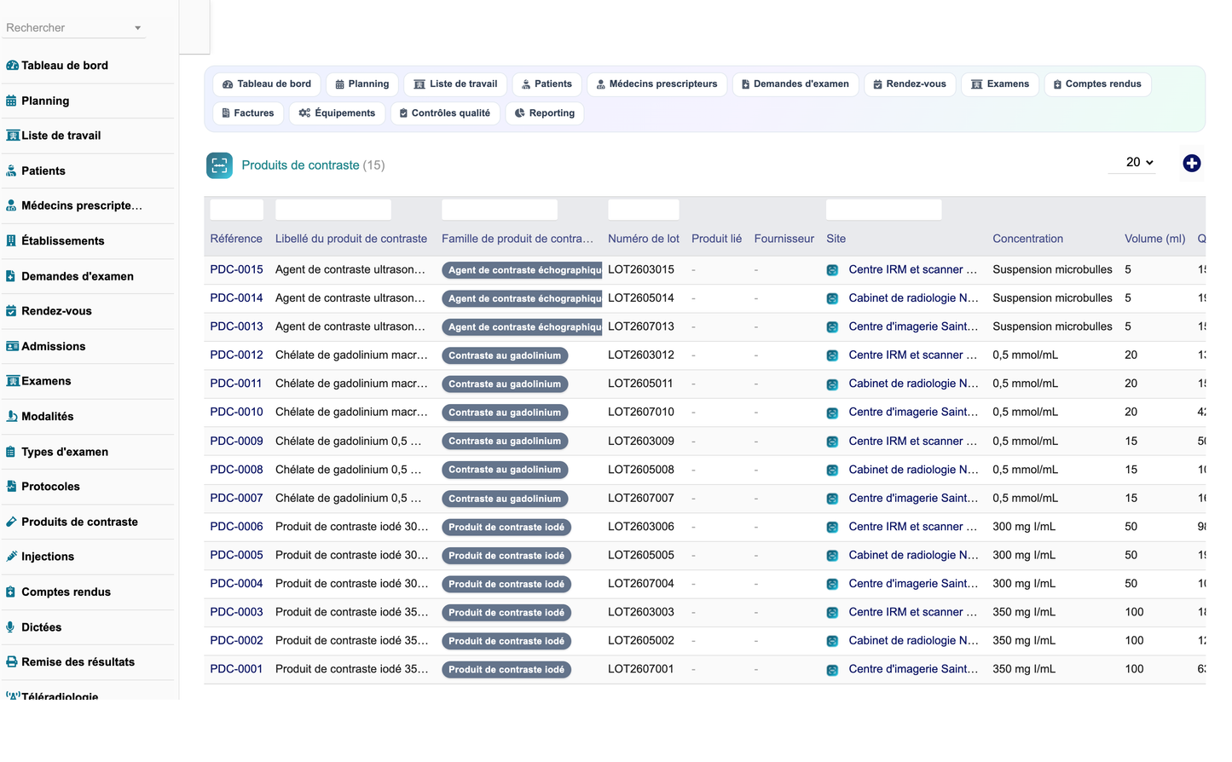Viewport: 1232px width, 762px height.
Task: Sort by the Concentration column header
Action: (x=1027, y=239)
